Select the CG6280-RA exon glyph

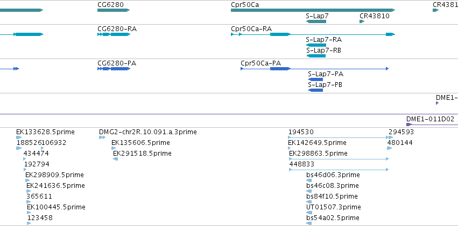pyautogui.click(x=114, y=34)
